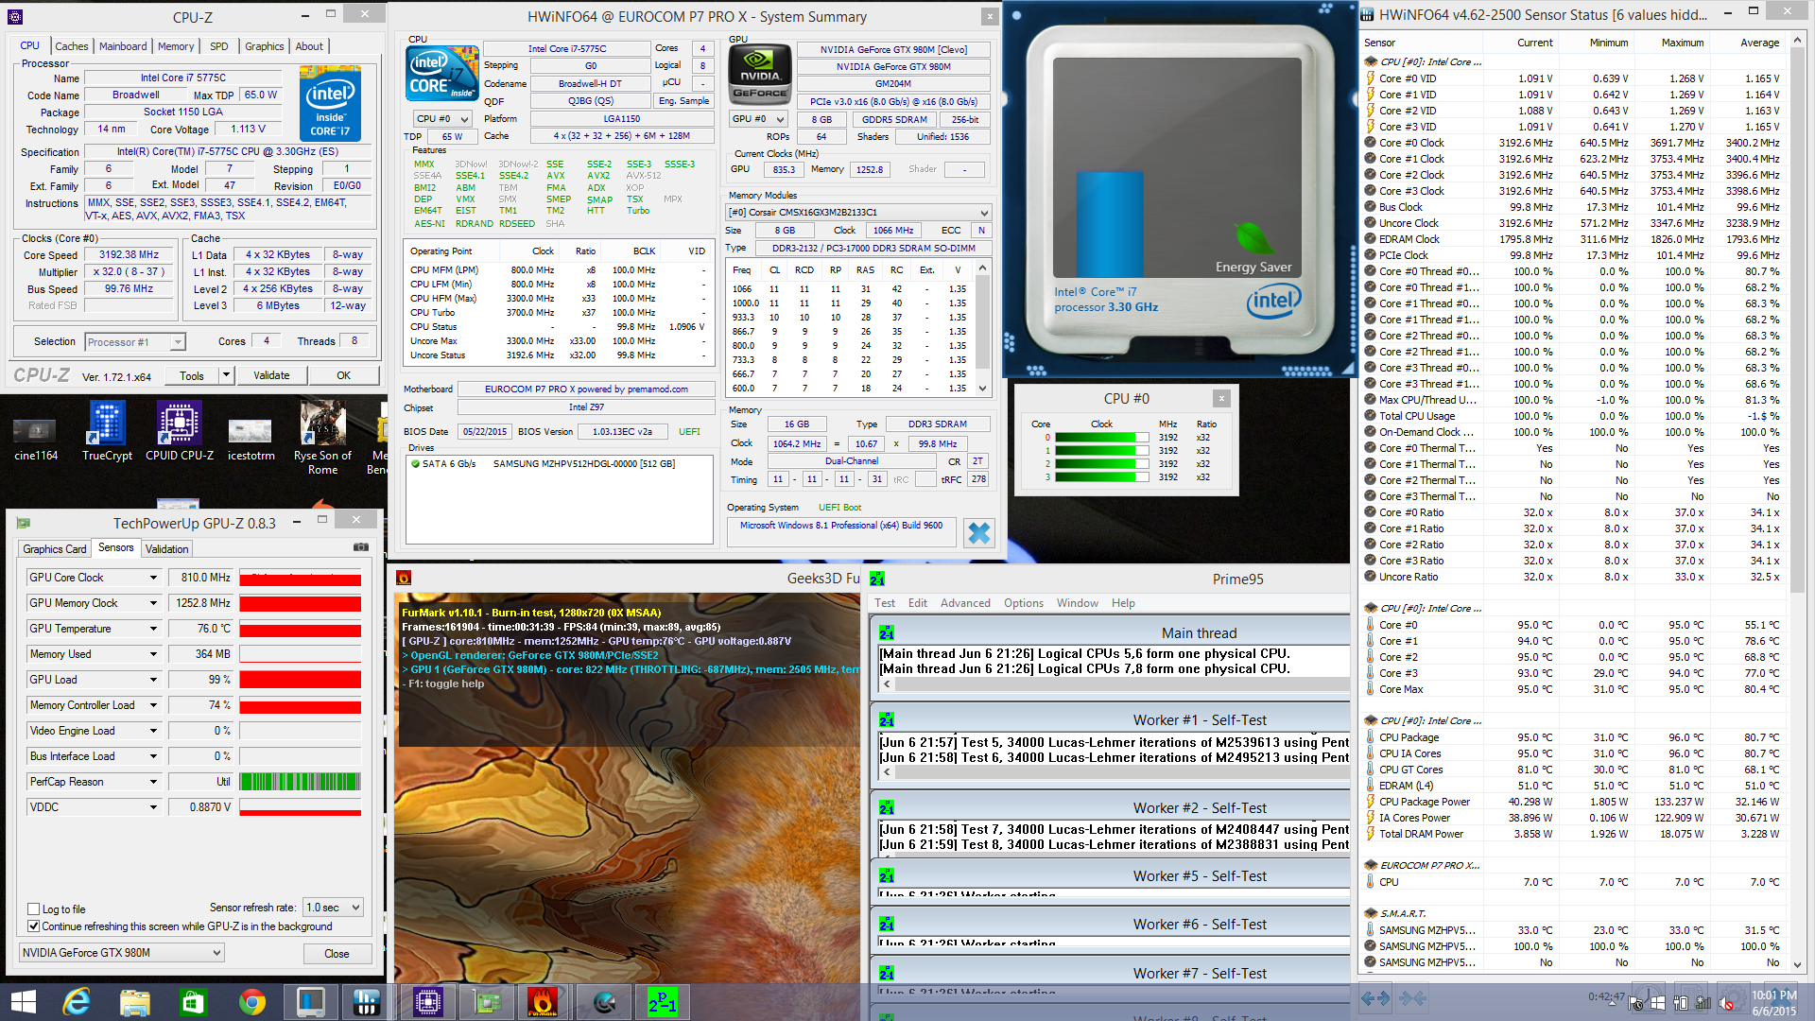Open the Prime95 Options menu

1024,603
